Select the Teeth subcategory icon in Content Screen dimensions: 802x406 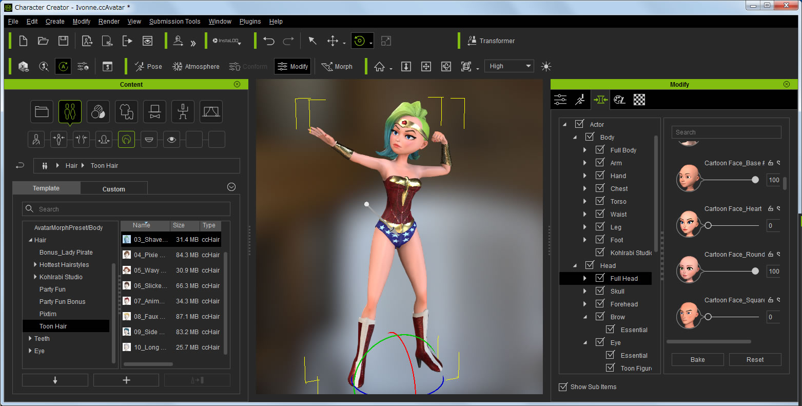pyautogui.click(x=149, y=139)
